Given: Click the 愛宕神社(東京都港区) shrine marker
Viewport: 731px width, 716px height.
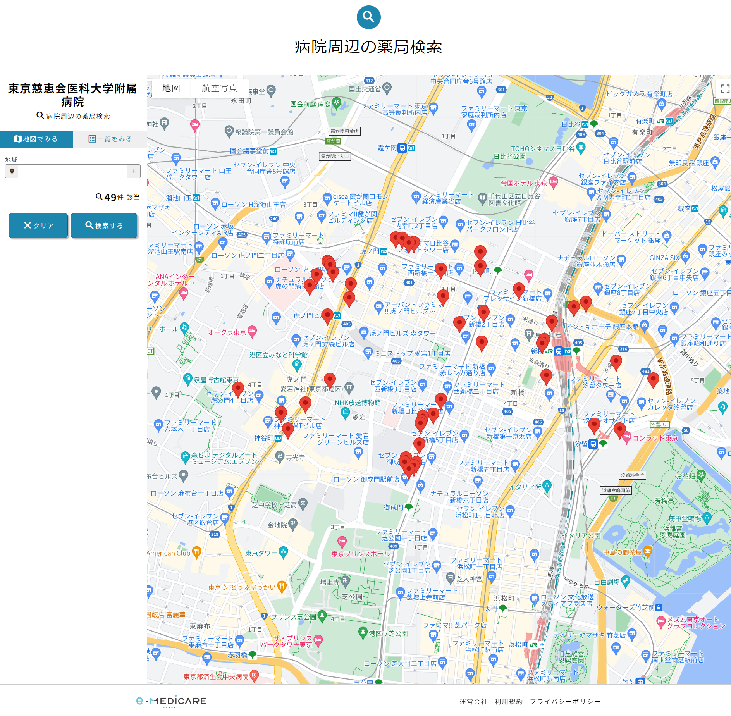Looking at the screenshot, I should [349, 388].
